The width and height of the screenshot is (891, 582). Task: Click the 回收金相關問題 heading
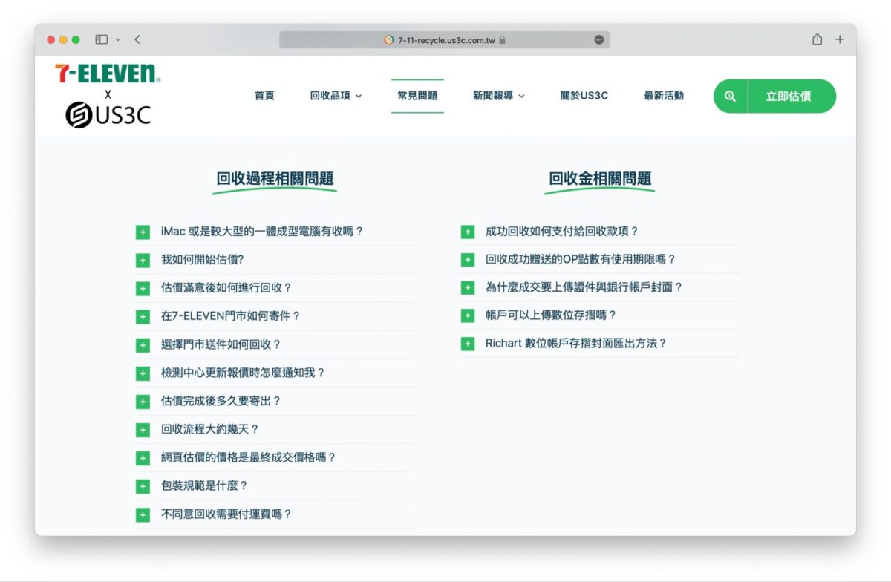pos(600,178)
